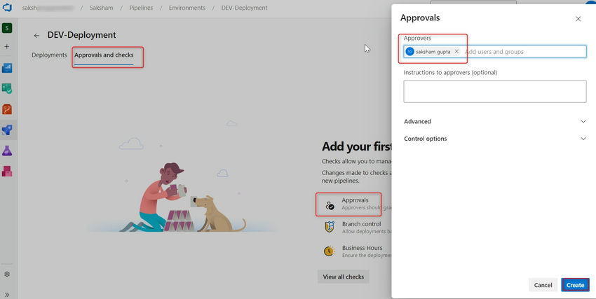Click saksham gupta avatar in approvers

[x=409, y=51]
